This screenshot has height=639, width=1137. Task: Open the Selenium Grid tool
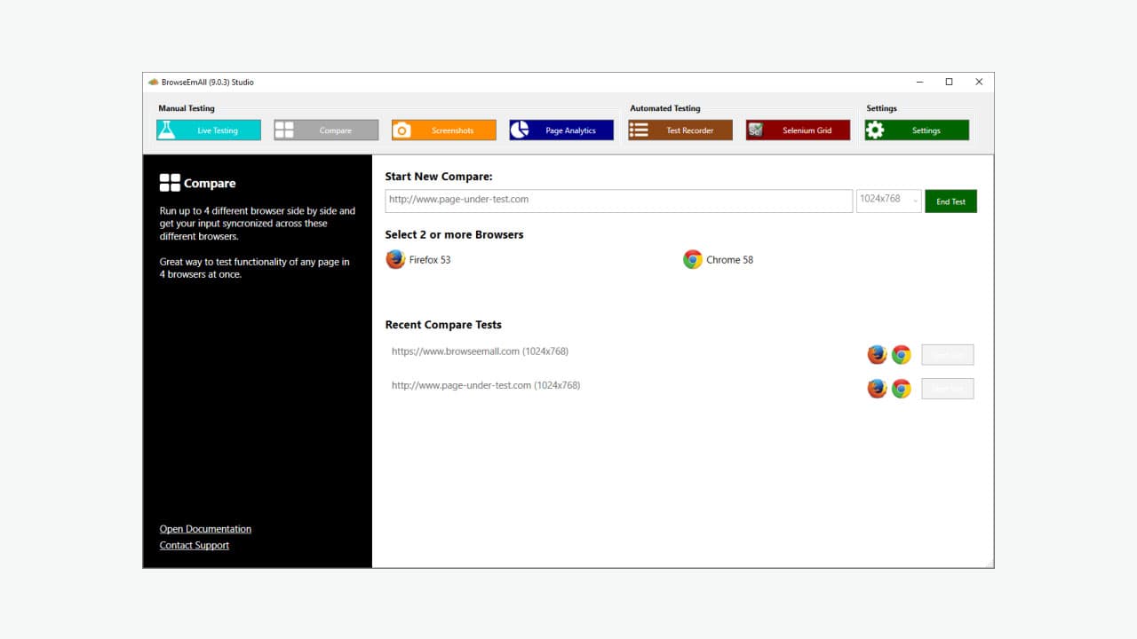tap(797, 130)
